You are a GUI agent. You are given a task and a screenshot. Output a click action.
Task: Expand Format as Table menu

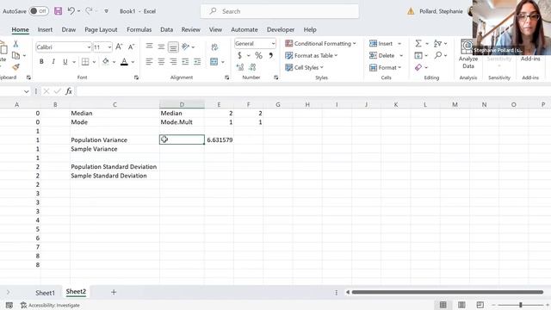[312, 55]
